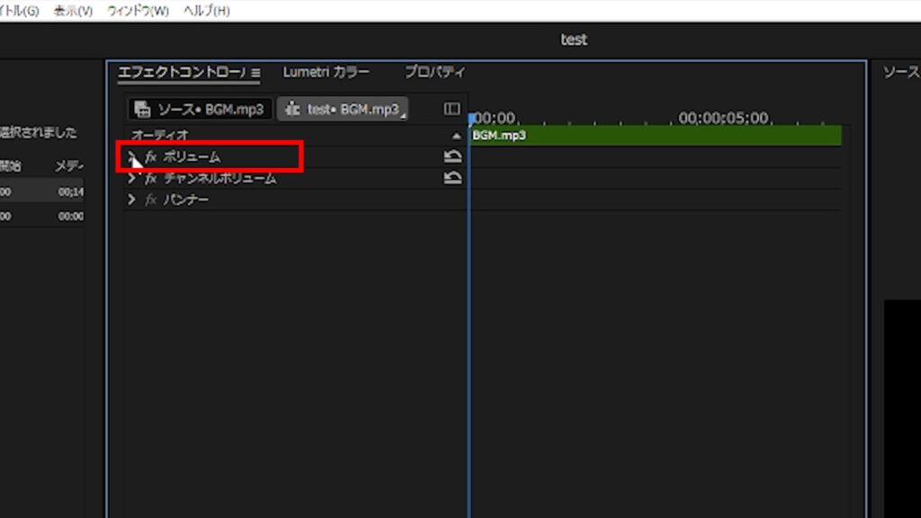The image size is (921, 518).
Task: Click the clip icon in ソース• BGM.mp3
Action: 142,110
